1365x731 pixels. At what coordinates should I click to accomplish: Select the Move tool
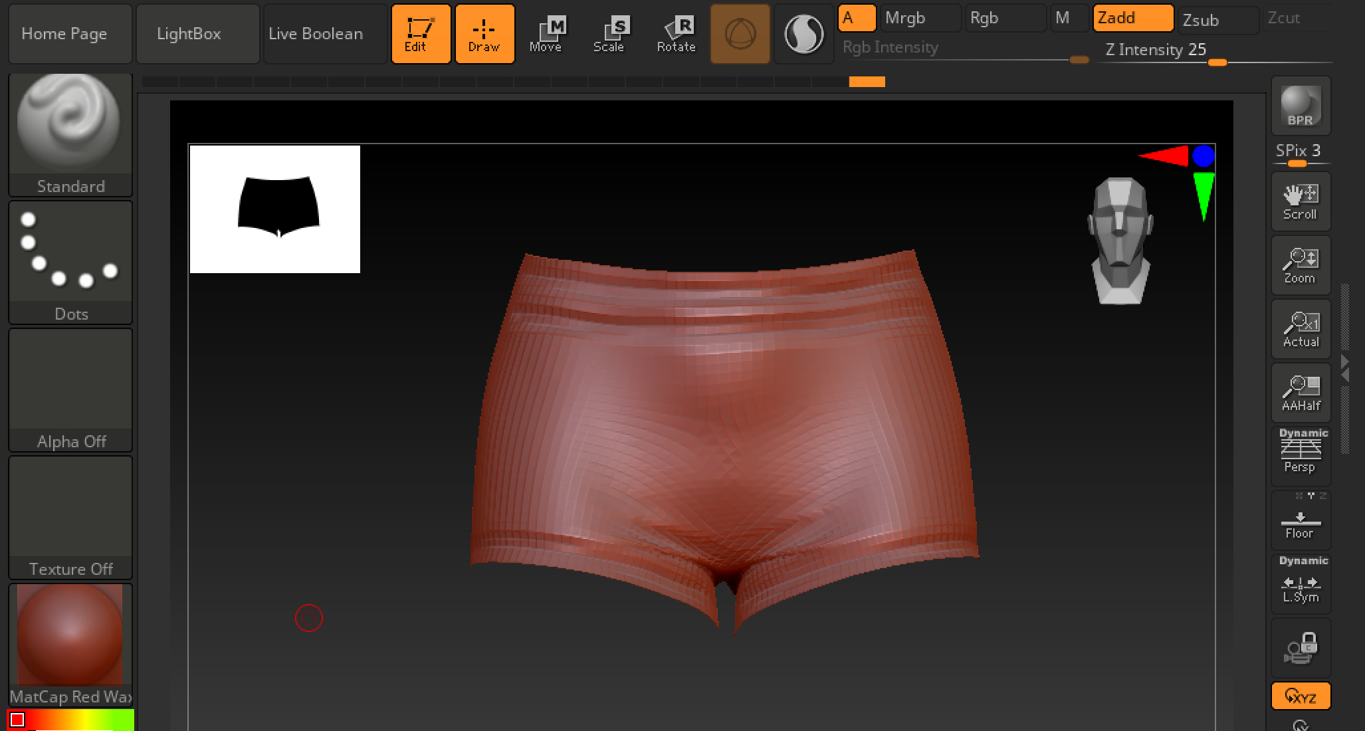(548, 34)
